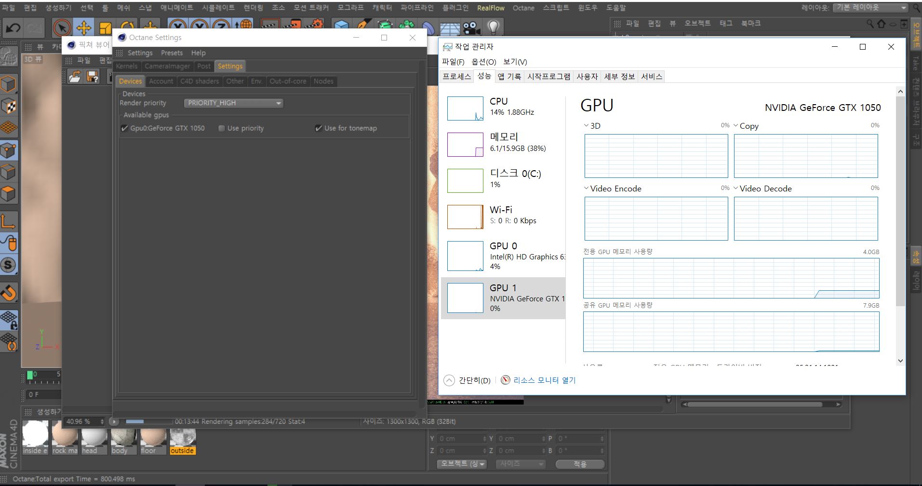Select the Move tool

coord(84,28)
